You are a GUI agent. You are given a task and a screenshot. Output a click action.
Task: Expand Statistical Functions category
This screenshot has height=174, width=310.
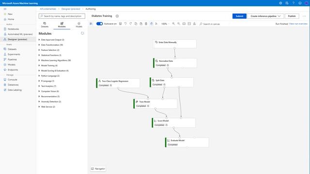[50, 55]
